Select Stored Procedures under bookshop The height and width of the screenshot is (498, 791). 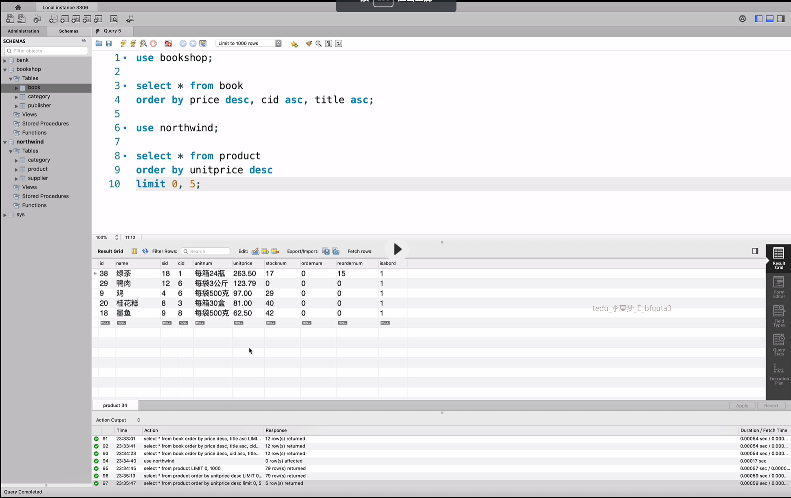pyautogui.click(x=45, y=123)
